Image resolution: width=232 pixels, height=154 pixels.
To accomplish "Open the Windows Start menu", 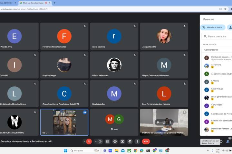I will tap(66, 150).
